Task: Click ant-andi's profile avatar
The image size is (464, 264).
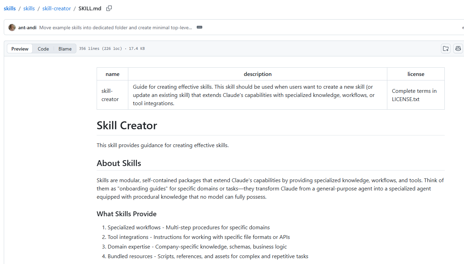Action: click(12, 27)
